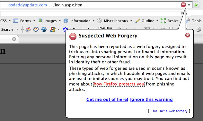Expand the URL bar history dropdown arrow
The image size is (203, 121).
tap(189, 5)
